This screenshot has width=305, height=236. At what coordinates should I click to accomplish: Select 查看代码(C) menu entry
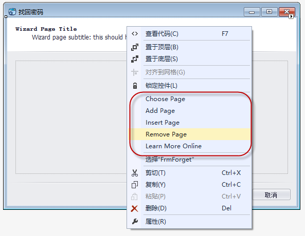tap(189, 34)
